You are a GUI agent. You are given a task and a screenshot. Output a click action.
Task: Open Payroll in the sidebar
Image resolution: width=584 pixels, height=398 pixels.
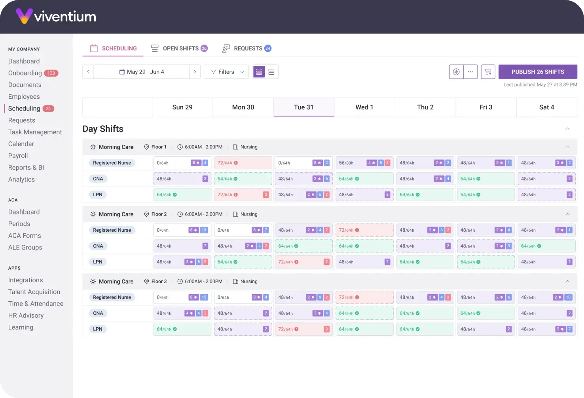coord(18,156)
